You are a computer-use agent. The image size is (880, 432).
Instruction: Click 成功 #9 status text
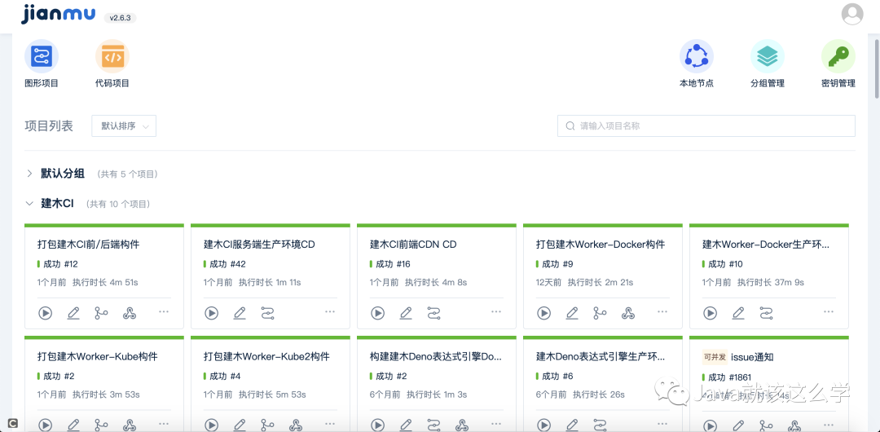(557, 264)
